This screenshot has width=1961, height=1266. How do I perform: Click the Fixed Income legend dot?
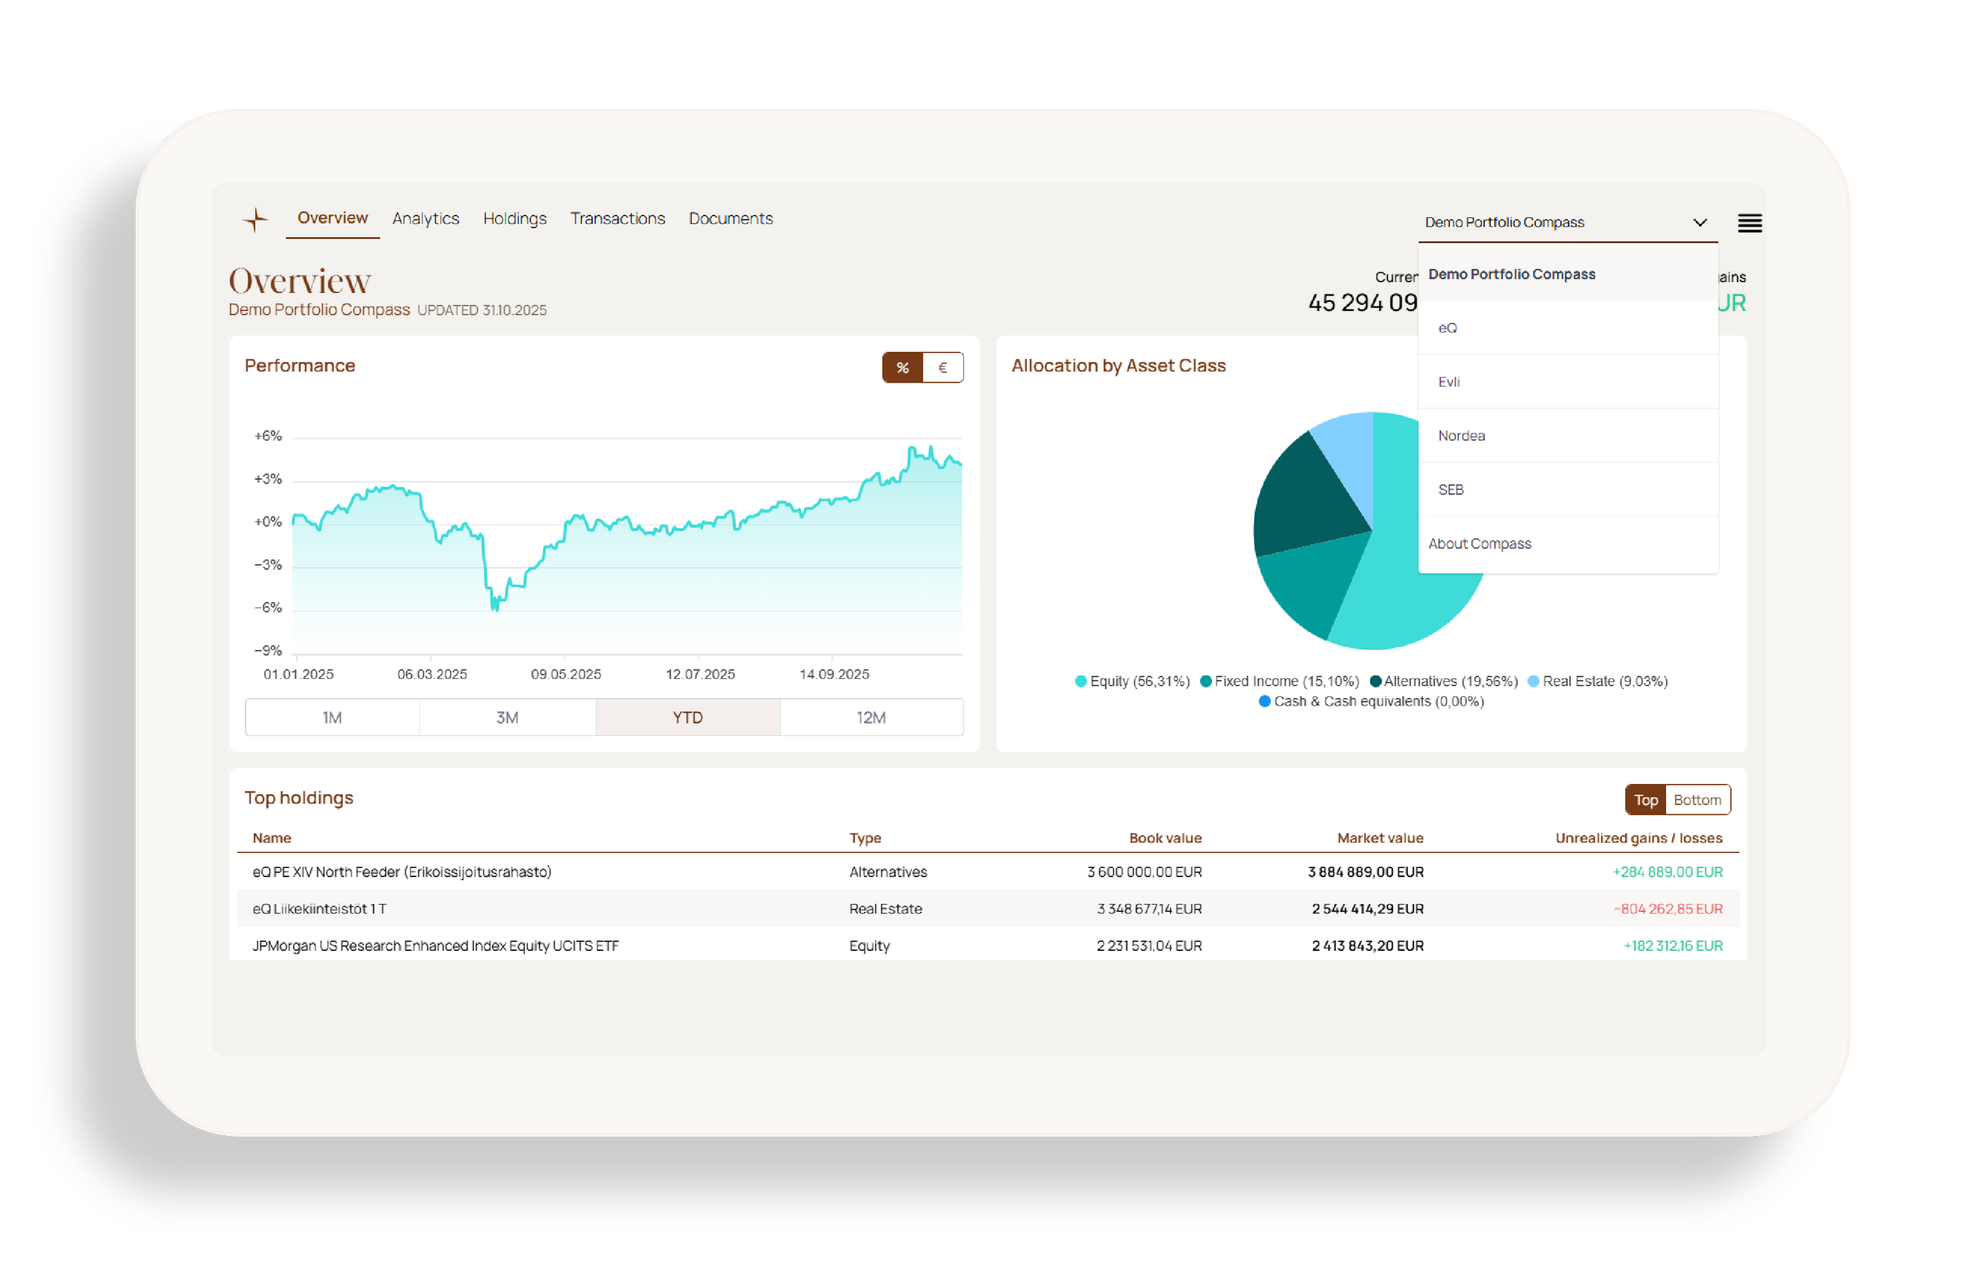[1206, 681]
